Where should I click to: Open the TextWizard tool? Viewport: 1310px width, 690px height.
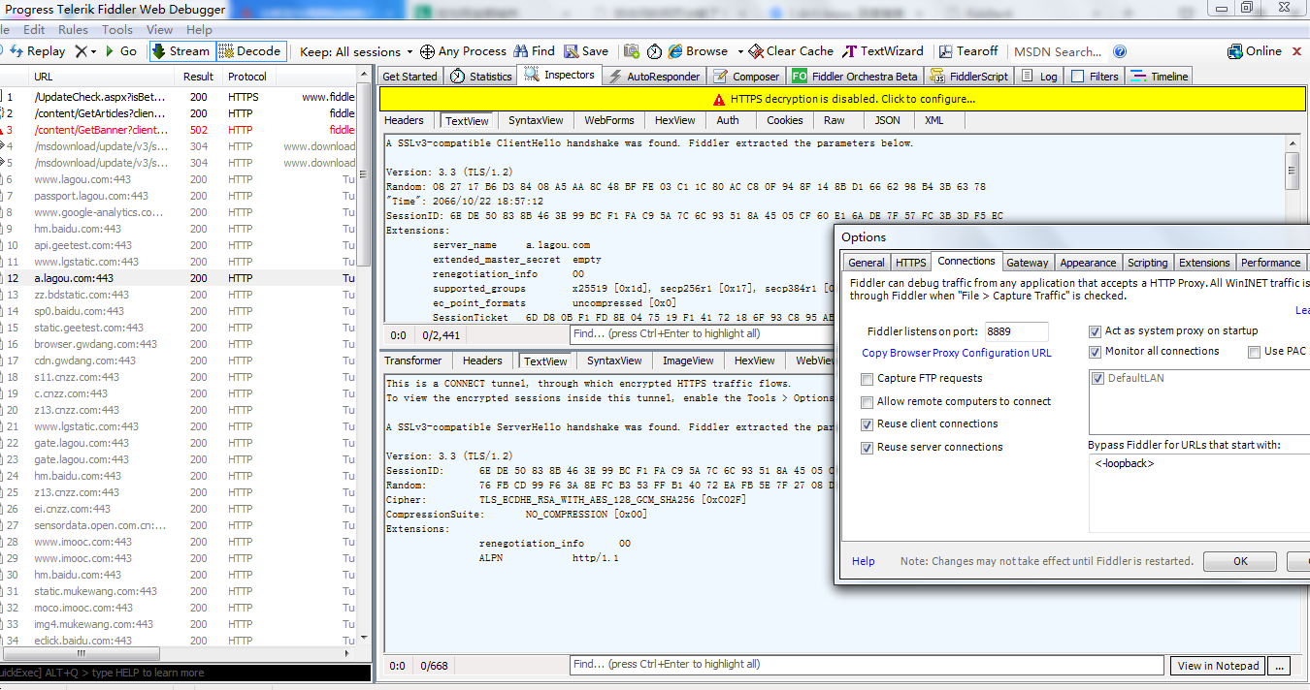click(883, 51)
